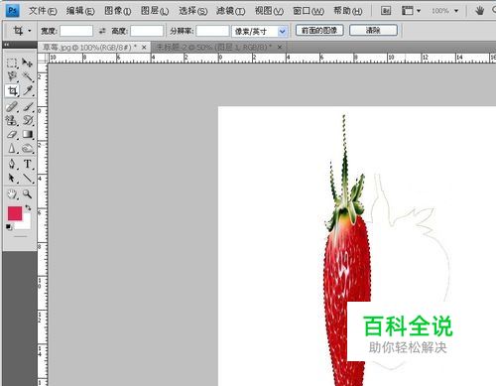Image resolution: width=496 pixels, height=386 pixels.
Task: Select the Magic Wand tool
Action: point(28,76)
